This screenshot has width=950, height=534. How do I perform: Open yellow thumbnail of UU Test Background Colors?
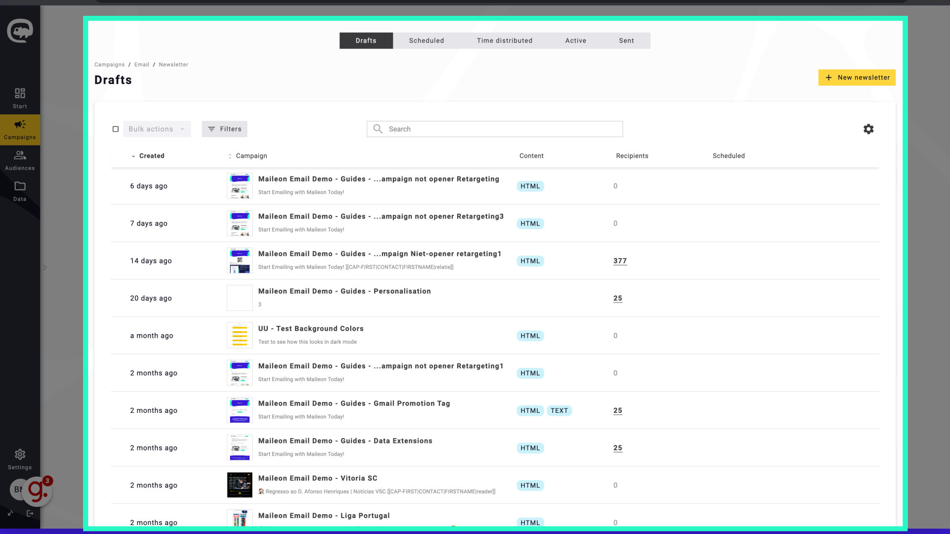(x=240, y=336)
